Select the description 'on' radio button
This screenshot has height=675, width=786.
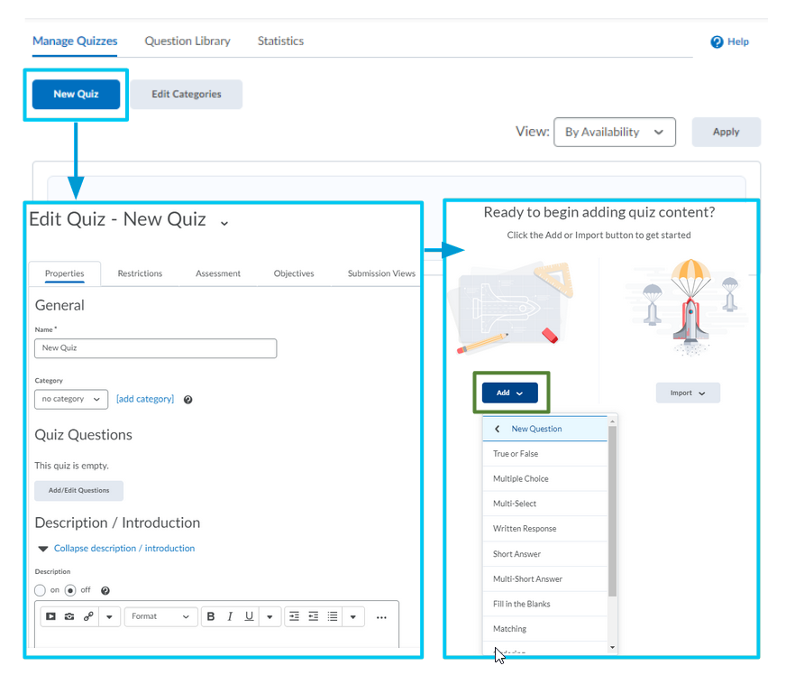(x=40, y=590)
